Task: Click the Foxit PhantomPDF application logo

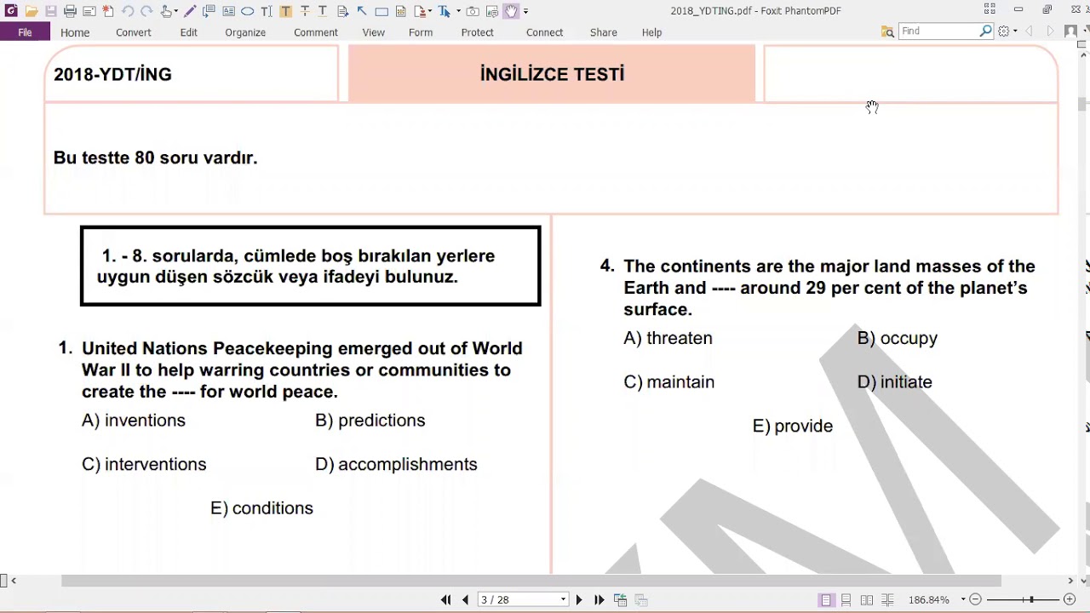Action: (11, 11)
